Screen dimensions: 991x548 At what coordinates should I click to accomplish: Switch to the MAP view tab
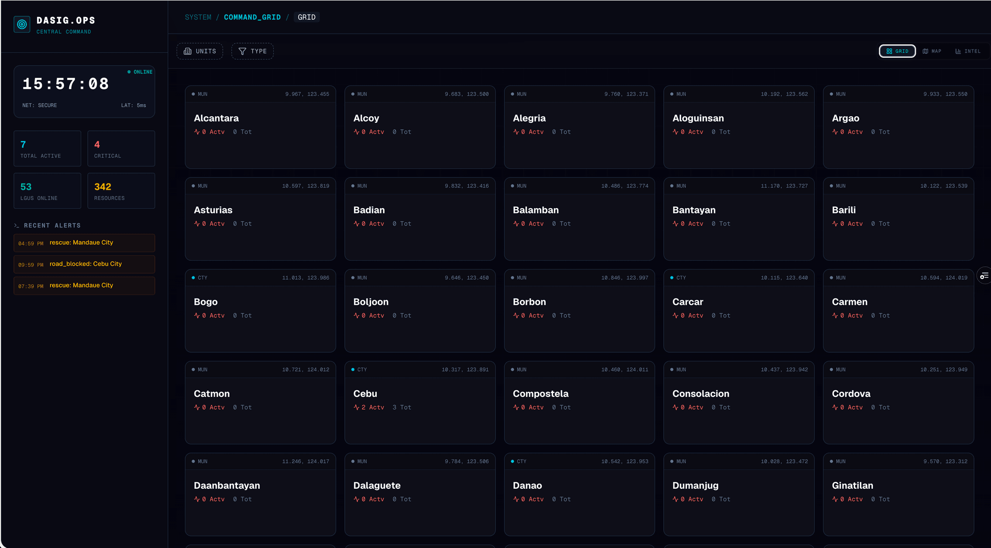point(932,52)
